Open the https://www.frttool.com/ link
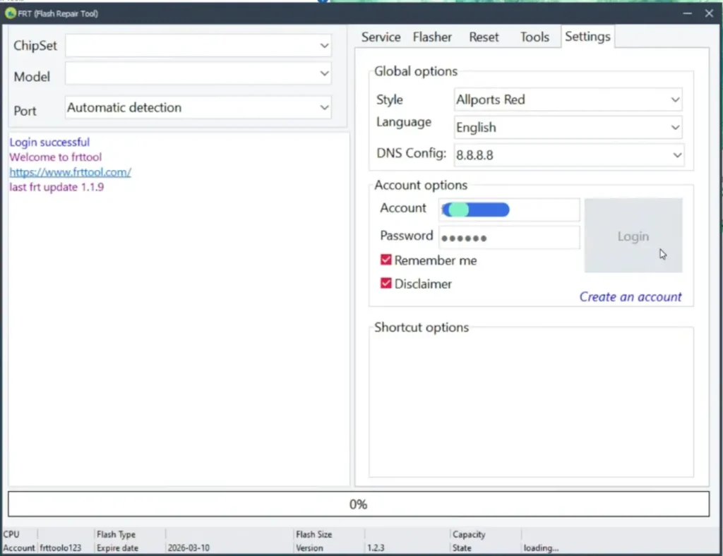723x556 pixels. (71, 172)
